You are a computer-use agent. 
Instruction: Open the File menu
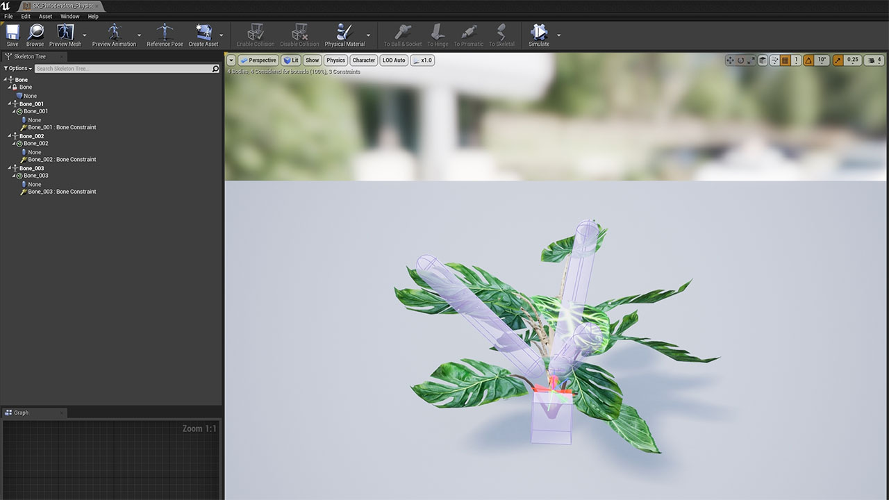coord(8,16)
